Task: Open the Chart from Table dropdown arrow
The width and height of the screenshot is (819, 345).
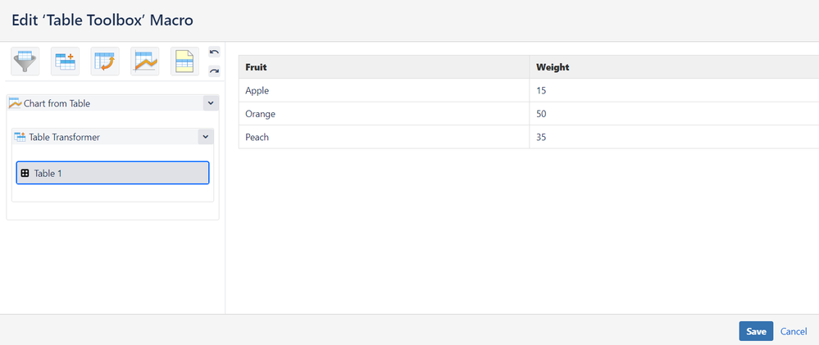Action: pos(211,103)
